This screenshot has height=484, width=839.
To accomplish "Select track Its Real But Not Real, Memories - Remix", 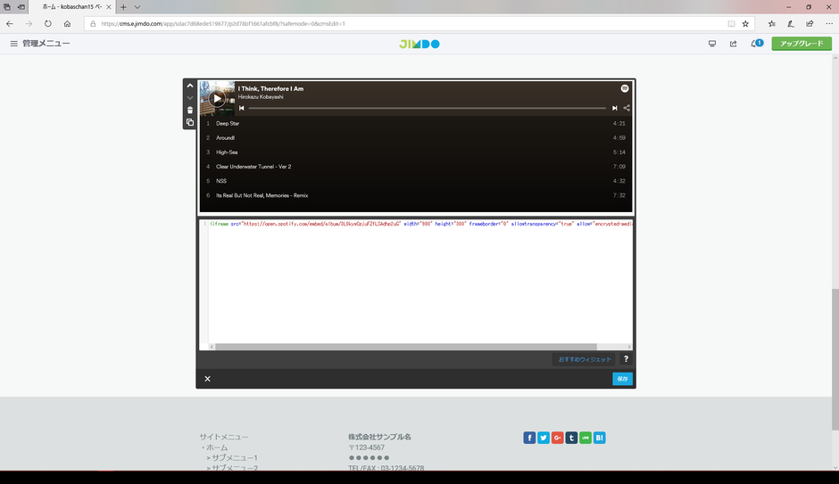I will [x=416, y=195].
